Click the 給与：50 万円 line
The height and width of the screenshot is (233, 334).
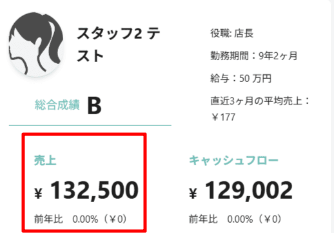[x=241, y=78]
